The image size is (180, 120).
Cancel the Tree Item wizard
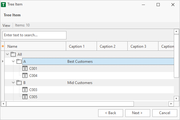coord(165,113)
